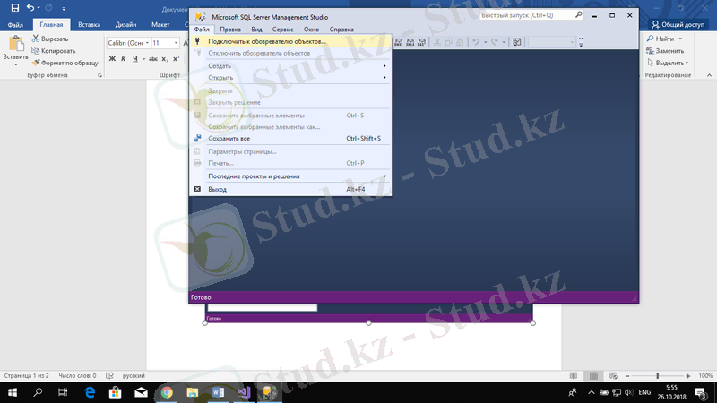Choose Подключить к обозревателю объектов menu item

click(x=290, y=41)
